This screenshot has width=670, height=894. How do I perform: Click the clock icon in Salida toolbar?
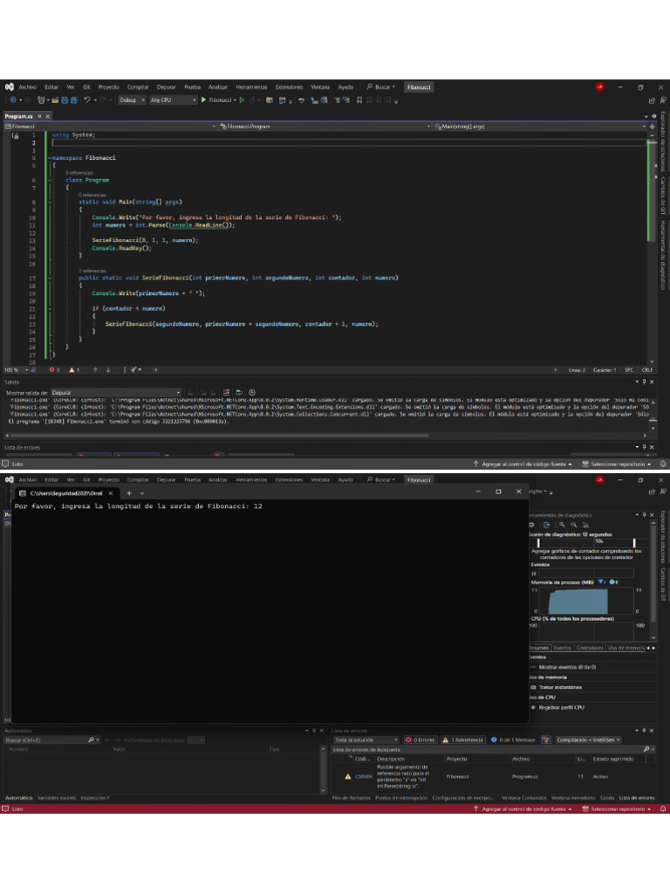click(x=252, y=393)
